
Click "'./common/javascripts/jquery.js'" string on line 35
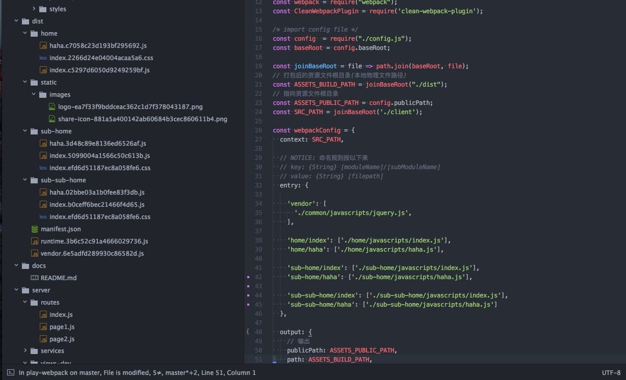(x=351, y=212)
